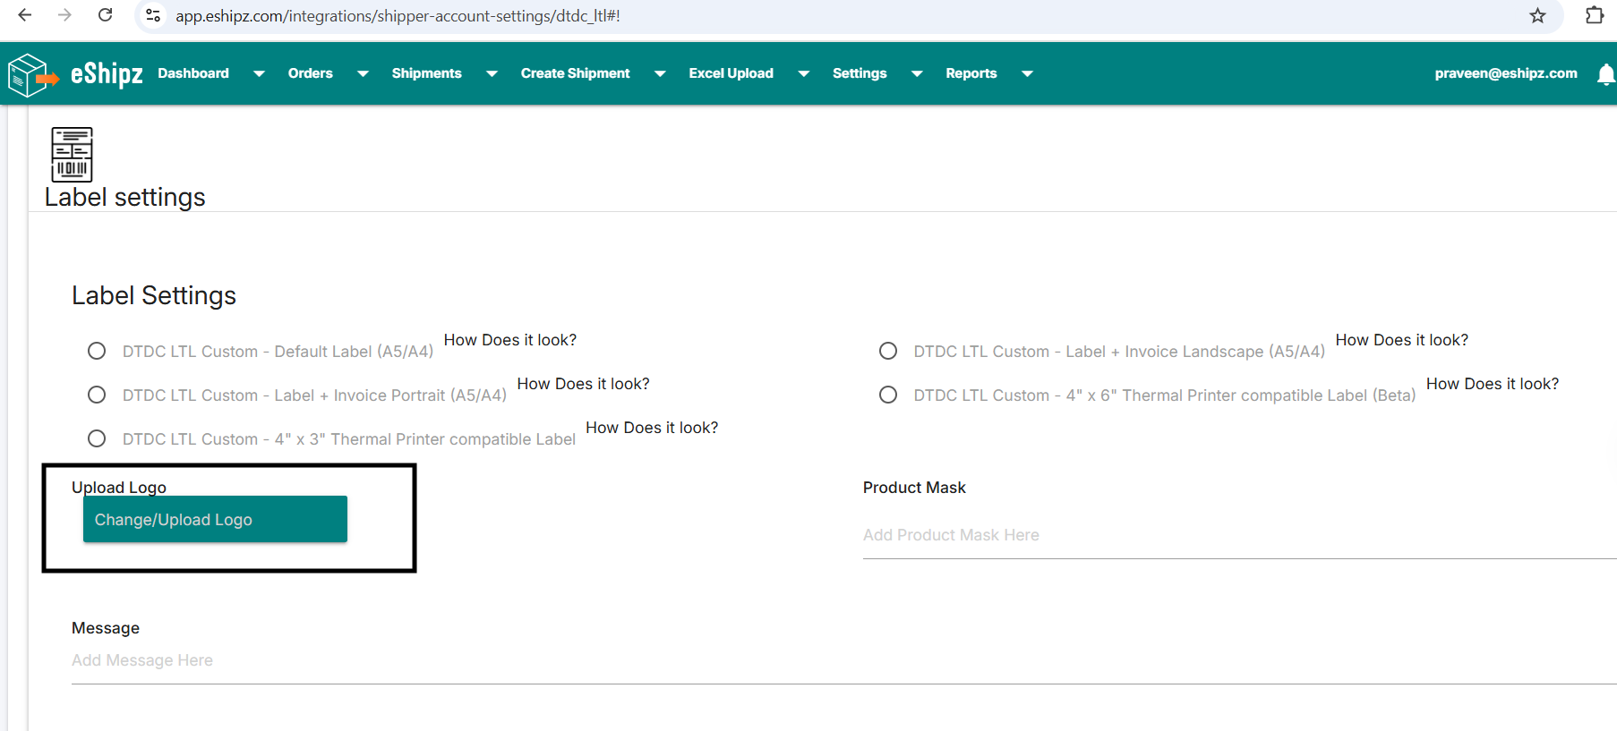This screenshot has height=731, width=1617.
Task: Click How Does it look for 4x3 Thermal
Action: (652, 428)
